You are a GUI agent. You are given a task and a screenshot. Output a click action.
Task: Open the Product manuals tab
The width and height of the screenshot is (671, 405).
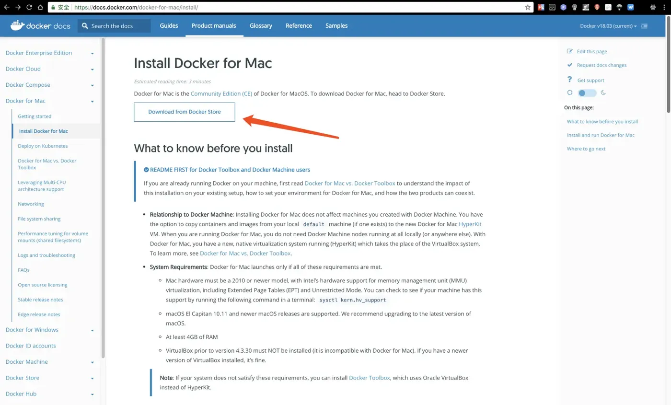coord(214,25)
